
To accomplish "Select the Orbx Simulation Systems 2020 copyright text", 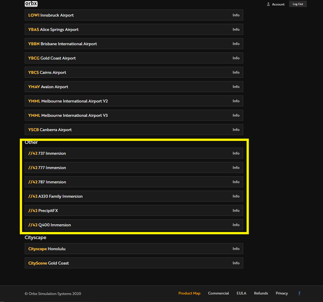I will coord(53,294).
